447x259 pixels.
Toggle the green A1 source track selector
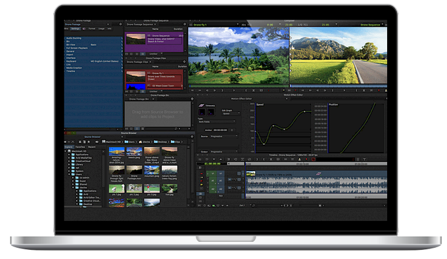point(213,180)
